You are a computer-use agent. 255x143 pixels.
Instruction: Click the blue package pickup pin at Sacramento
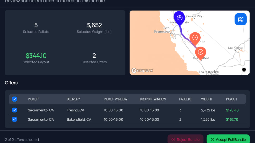pos(179,18)
